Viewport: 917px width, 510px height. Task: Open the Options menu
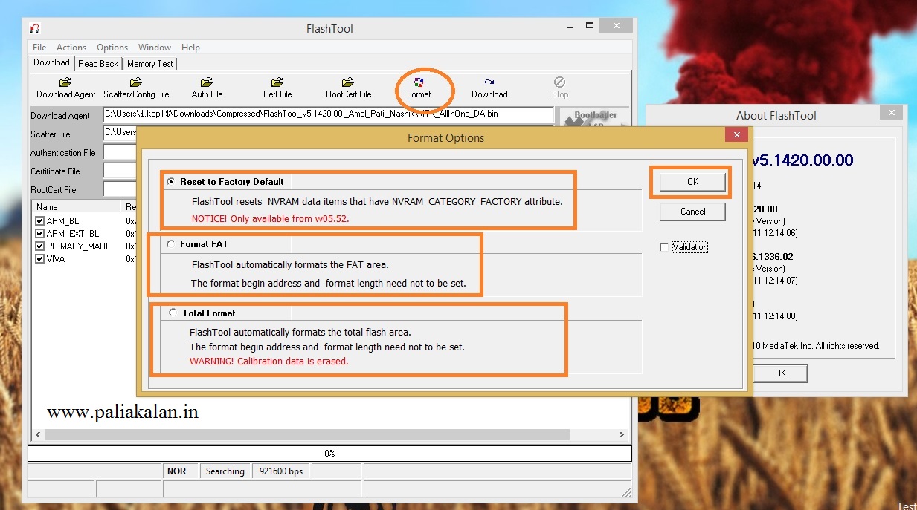coord(112,48)
